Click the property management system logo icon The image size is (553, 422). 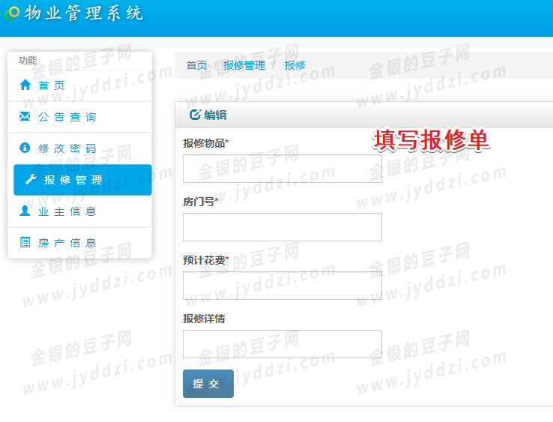click(12, 13)
